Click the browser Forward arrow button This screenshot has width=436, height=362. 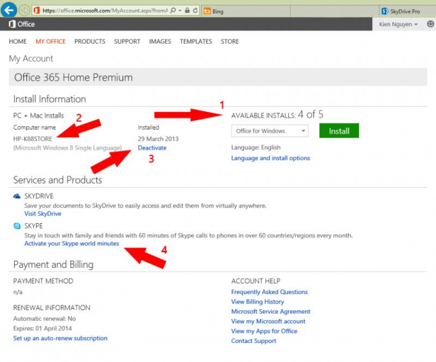24,10
